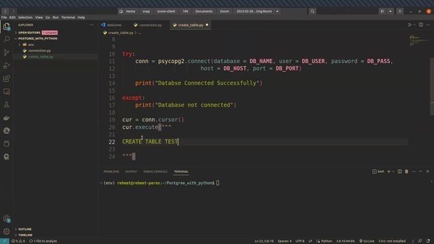Screen dimensions: 434x244
Task: Change the Python language mode
Action: pos(326,241)
